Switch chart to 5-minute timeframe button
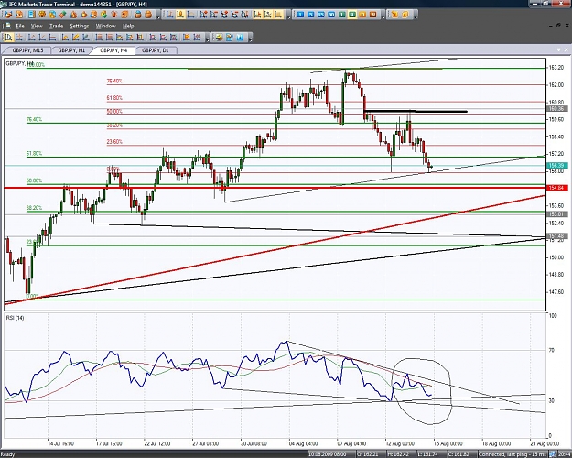This screenshot has height=458, width=572. [310, 15]
